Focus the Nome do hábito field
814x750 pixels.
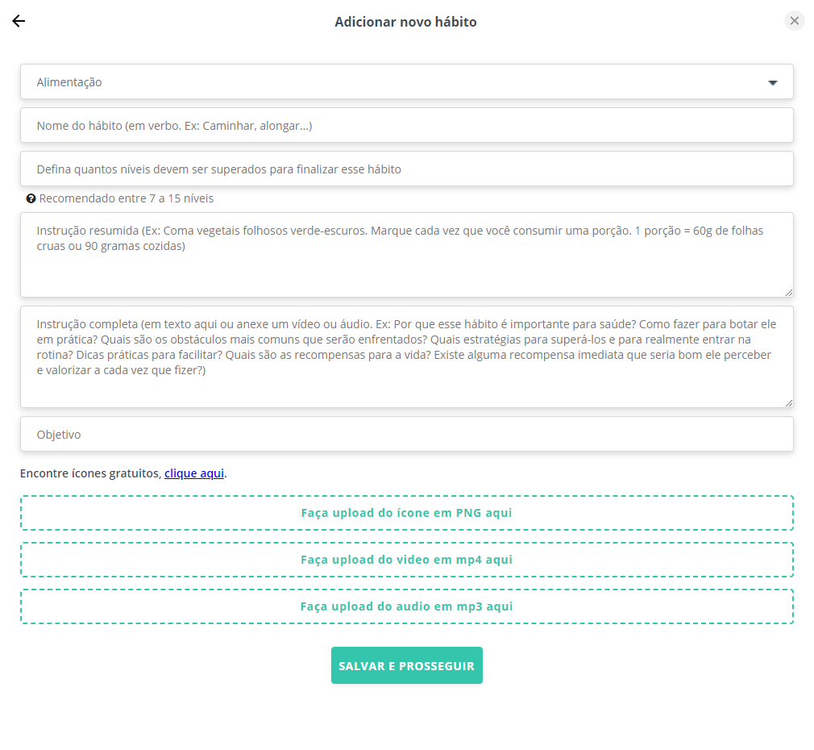pos(407,125)
